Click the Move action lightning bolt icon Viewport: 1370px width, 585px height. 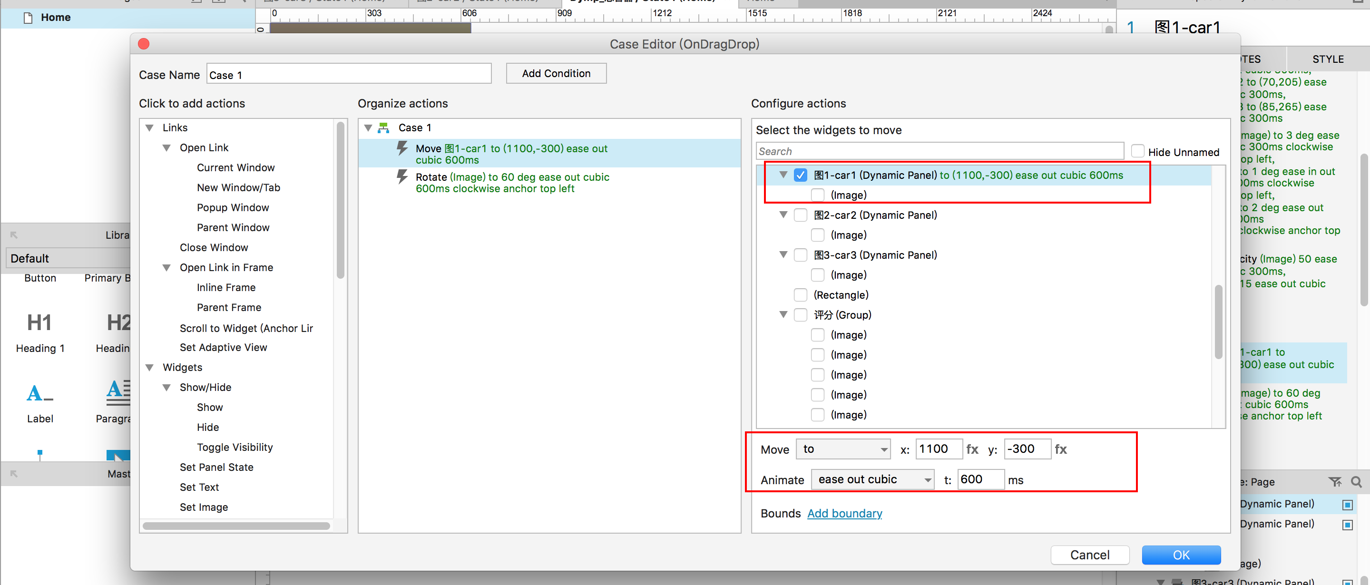click(x=402, y=148)
